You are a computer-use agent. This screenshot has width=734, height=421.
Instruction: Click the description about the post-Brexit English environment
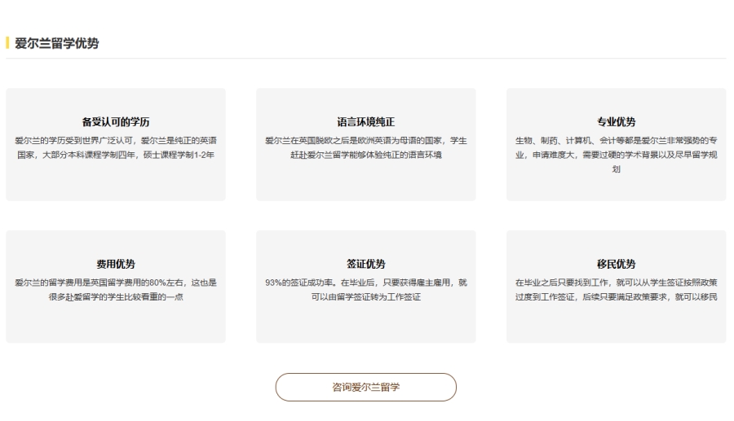[x=365, y=147]
